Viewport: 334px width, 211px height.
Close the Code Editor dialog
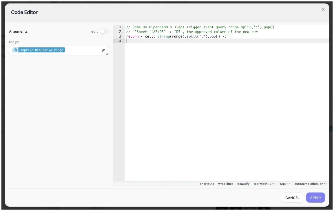point(323,10)
